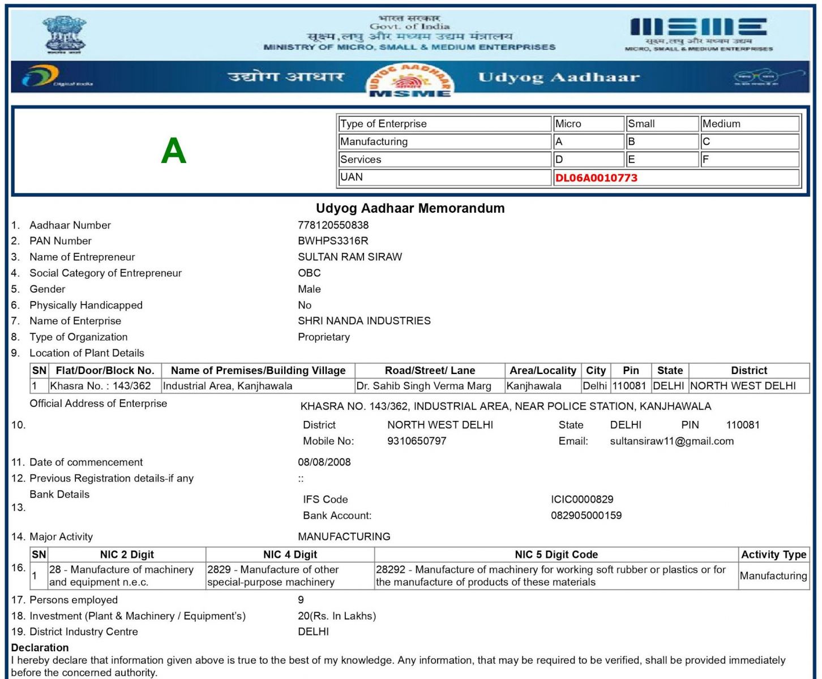This screenshot has width=822, height=679.
Task: Click the Udyog Aadhaar Memorandum heading
Action: click(x=410, y=208)
